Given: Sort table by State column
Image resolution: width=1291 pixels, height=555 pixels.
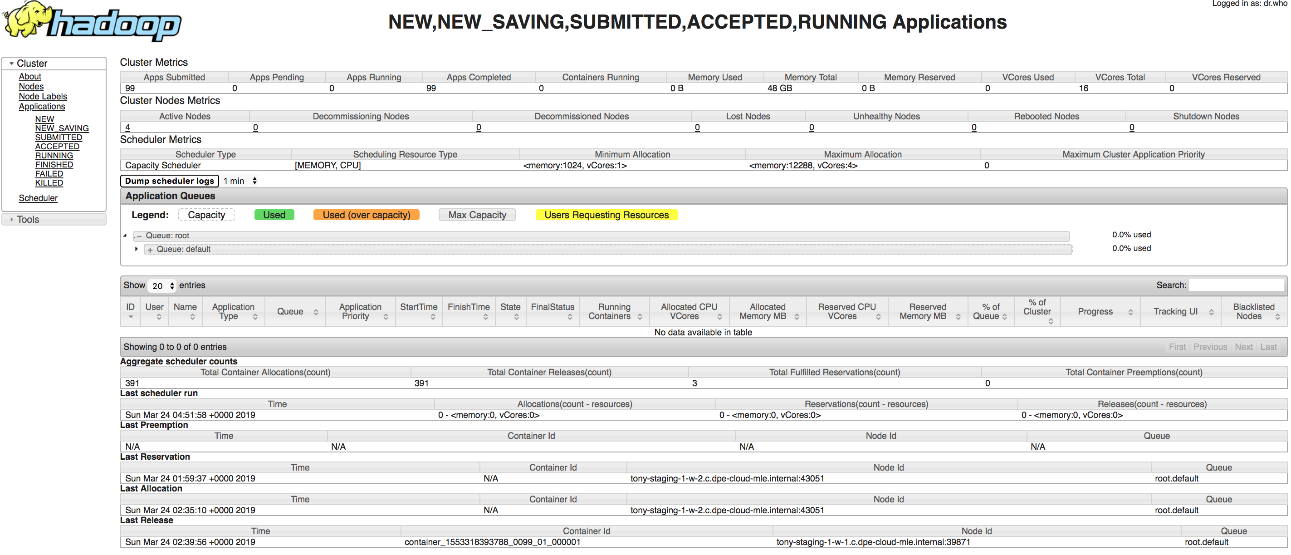Looking at the screenshot, I should tap(510, 311).
